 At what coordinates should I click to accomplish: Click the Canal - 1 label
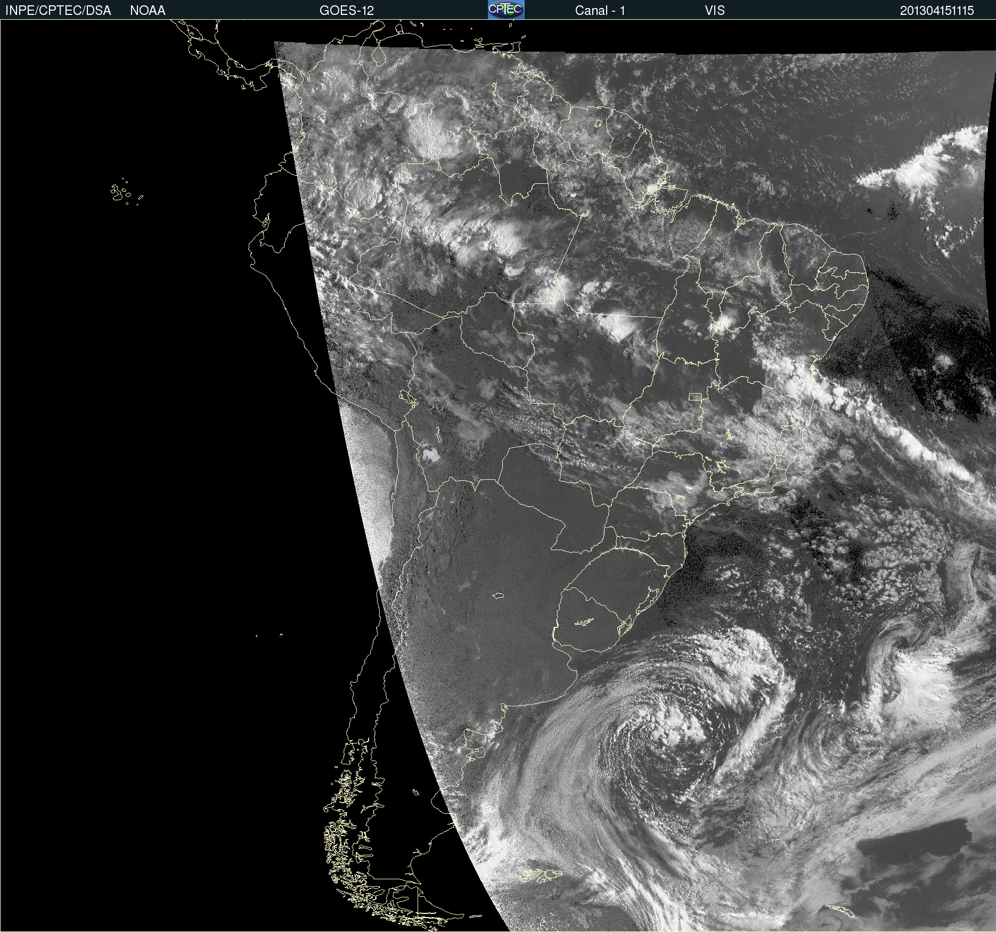[x=600, y=11]
